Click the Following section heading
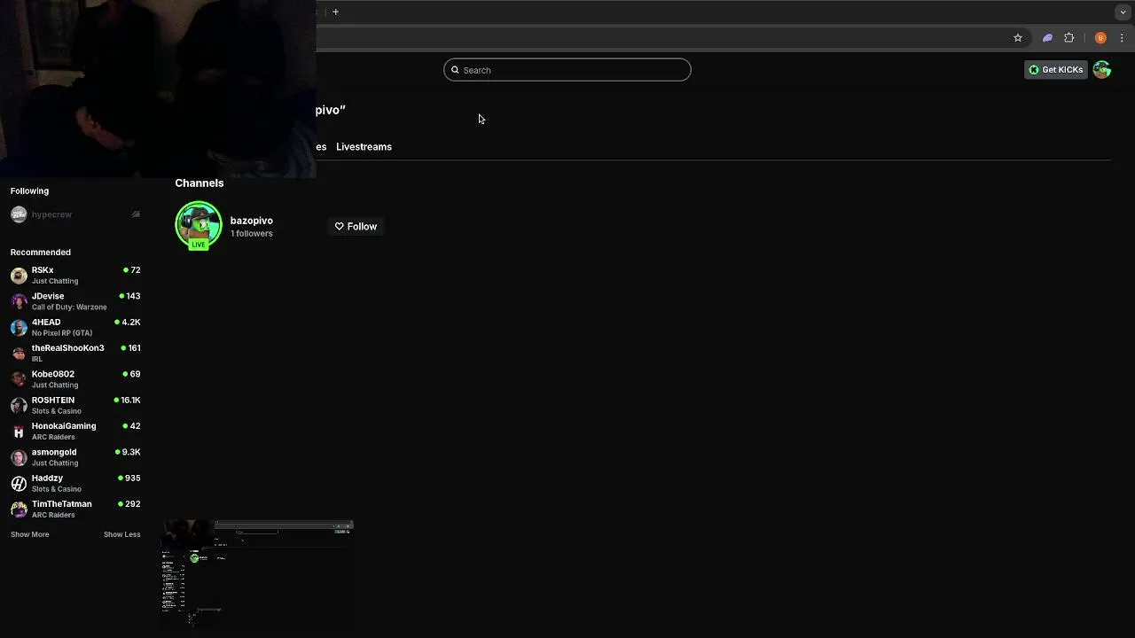Screen dimensions: 1135x638 (x=29, y=191)
